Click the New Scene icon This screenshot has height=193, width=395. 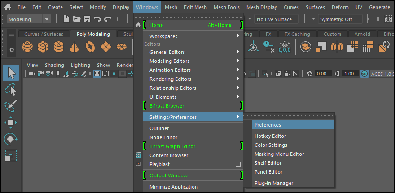pos(66,19)
